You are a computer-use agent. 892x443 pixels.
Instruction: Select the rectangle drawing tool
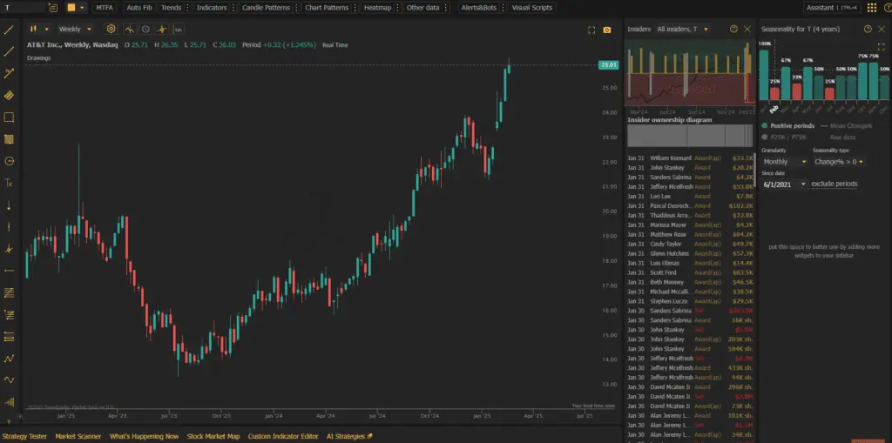pyautogui.click(x=9, y=117)
